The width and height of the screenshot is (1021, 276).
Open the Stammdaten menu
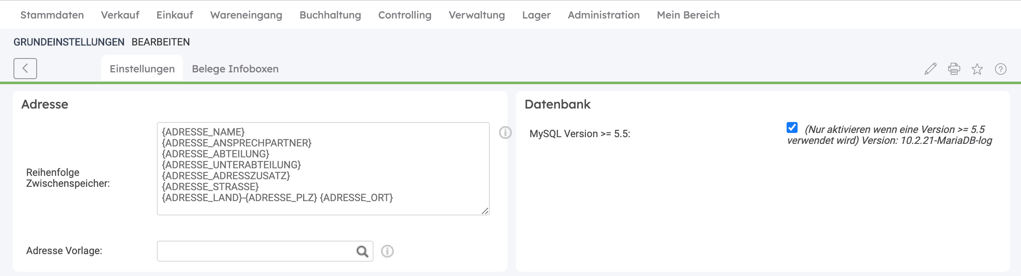[x=52, y=15]
